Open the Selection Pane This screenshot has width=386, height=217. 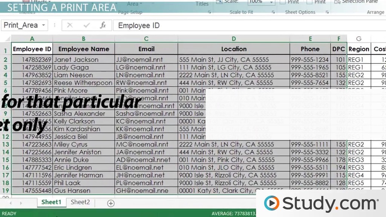[x=356, y=2]
